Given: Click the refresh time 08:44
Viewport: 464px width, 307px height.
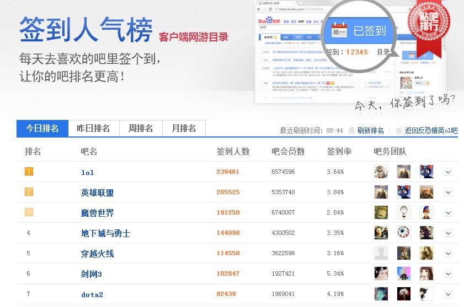Looking at the screenshot, I should pos(334,130).
